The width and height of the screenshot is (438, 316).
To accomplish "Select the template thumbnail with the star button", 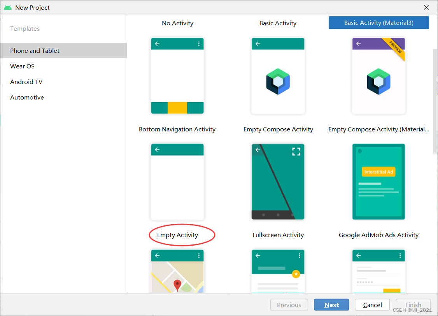I will pos(278,271).
